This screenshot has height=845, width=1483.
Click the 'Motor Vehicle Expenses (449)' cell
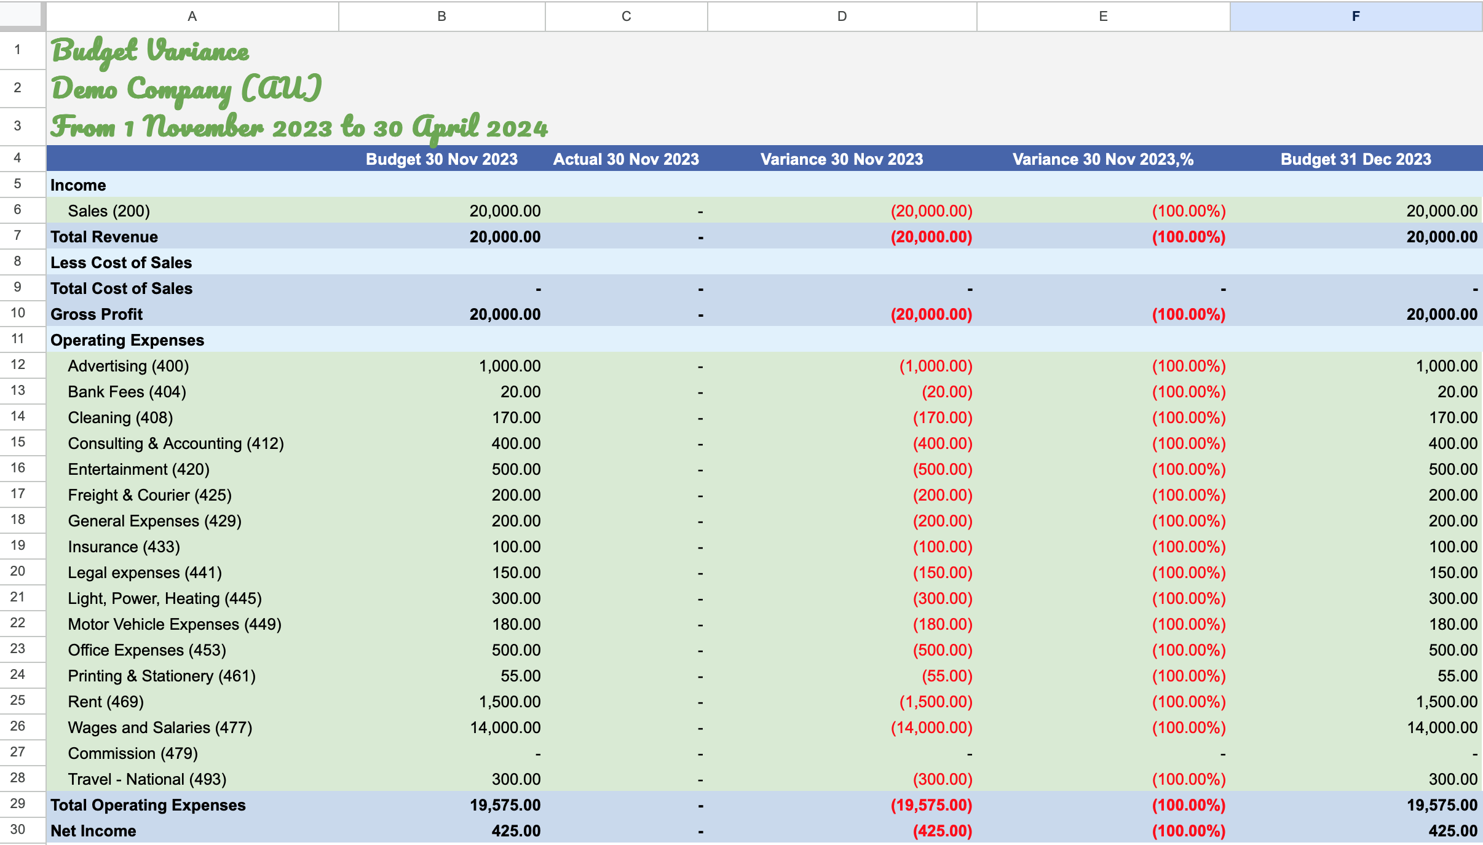click(192, 624)
